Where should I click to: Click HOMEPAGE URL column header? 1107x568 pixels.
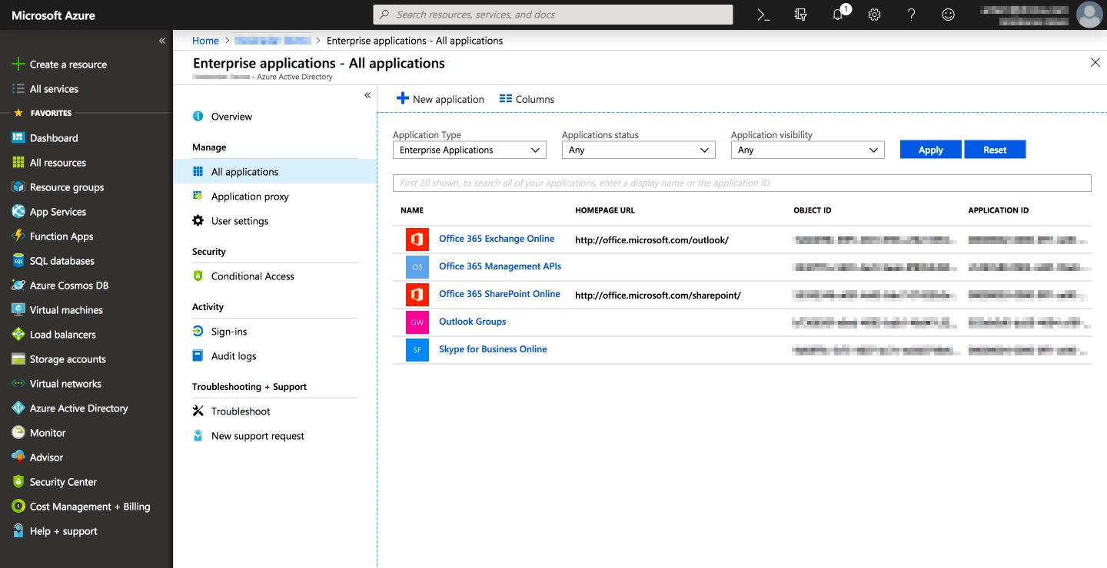[x=605, y=210]
